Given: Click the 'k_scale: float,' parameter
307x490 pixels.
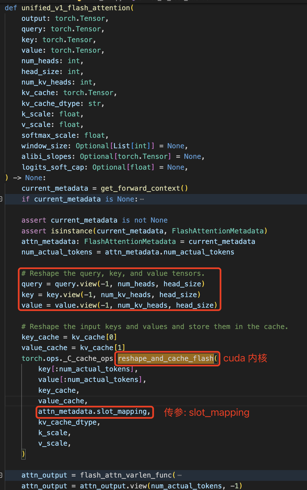Looking at the screenshot, I should pyautogui.click(x=52, y=114).
